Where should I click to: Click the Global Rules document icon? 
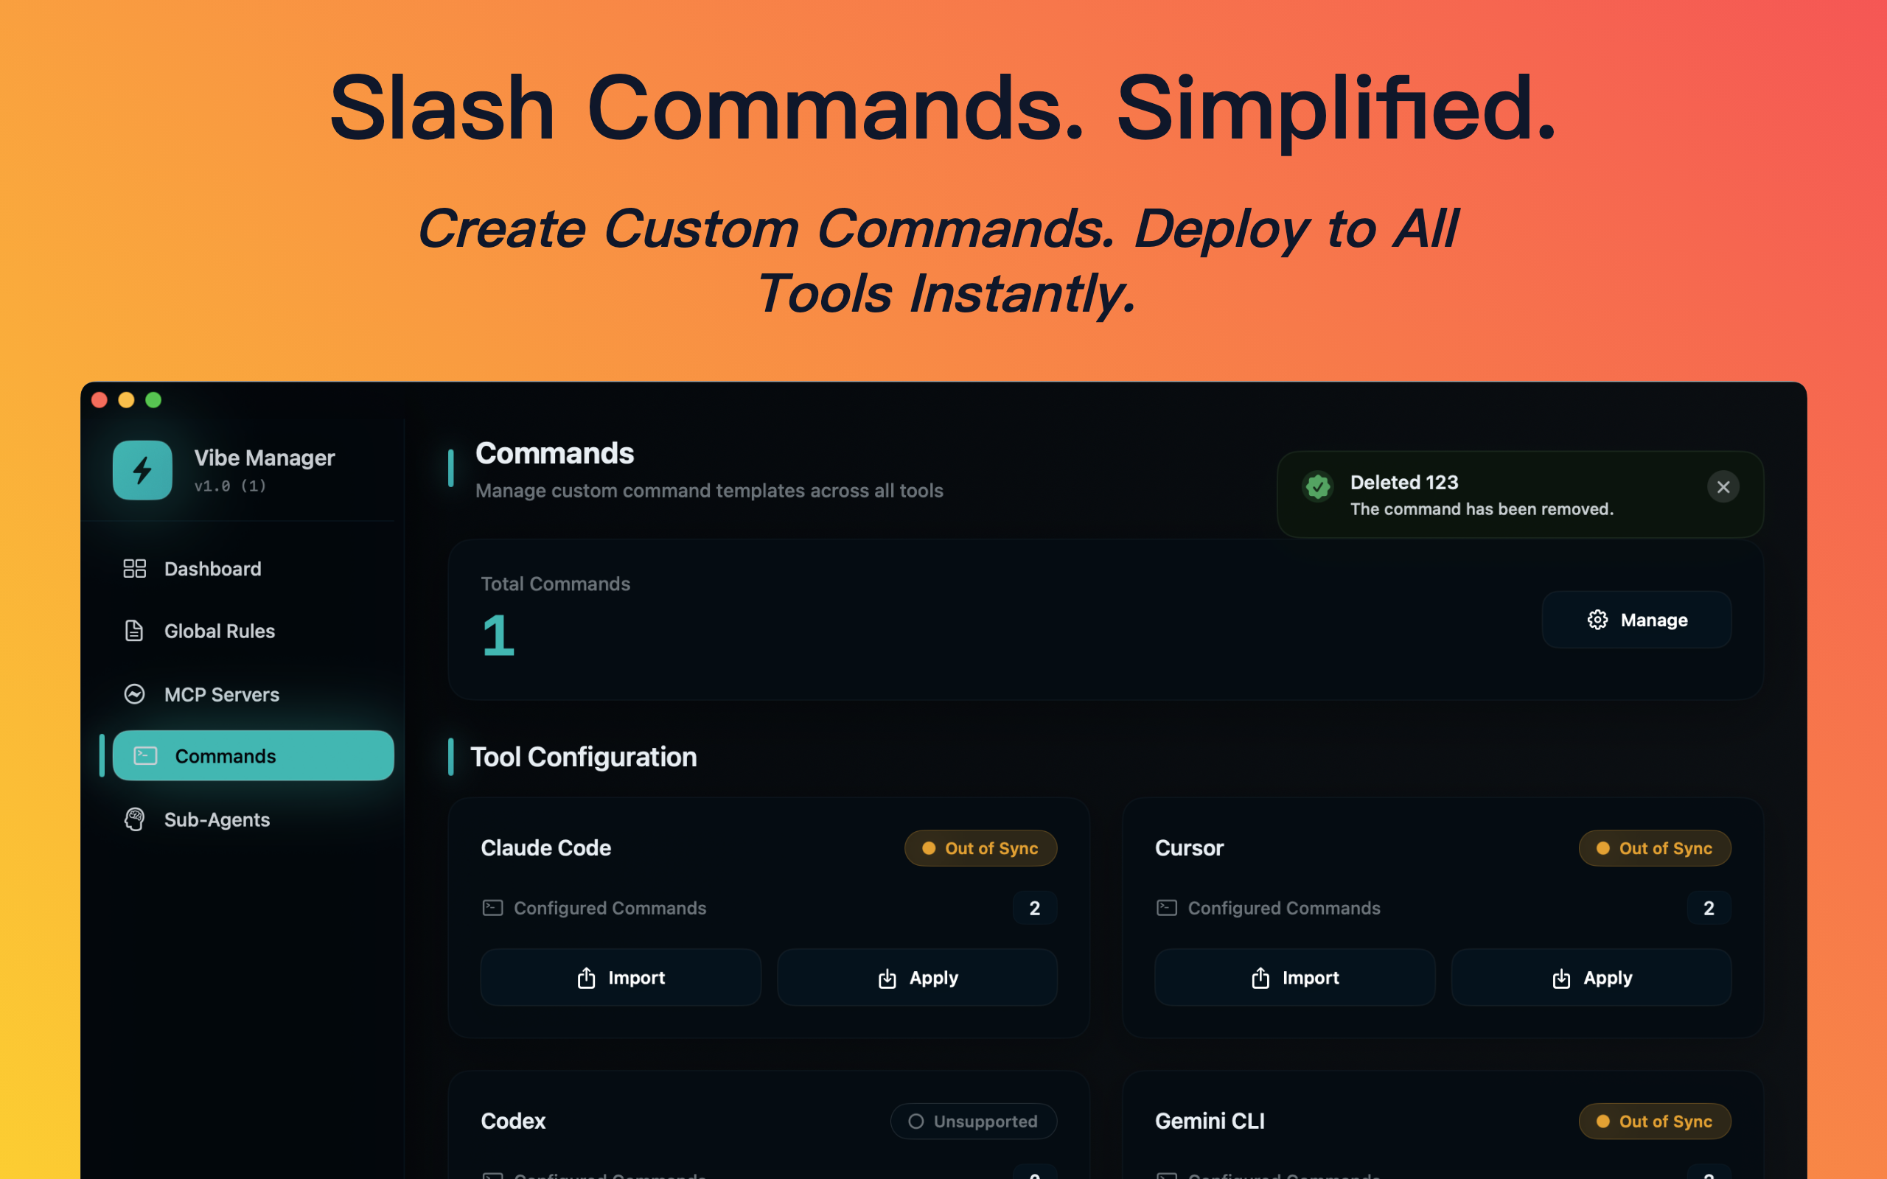(x=134, y=631)
